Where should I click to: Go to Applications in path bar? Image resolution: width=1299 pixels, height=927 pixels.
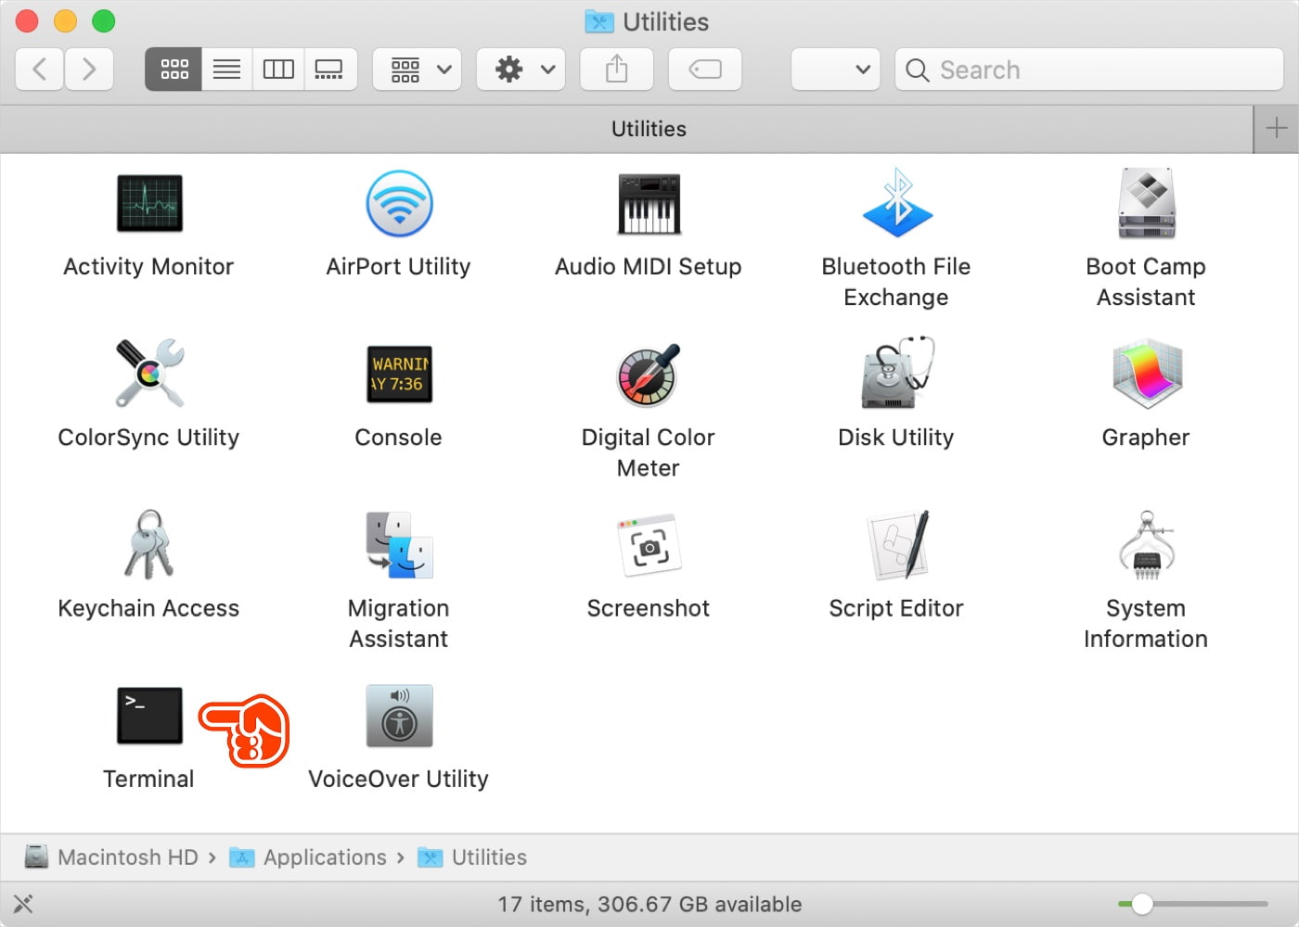[308, 857]
